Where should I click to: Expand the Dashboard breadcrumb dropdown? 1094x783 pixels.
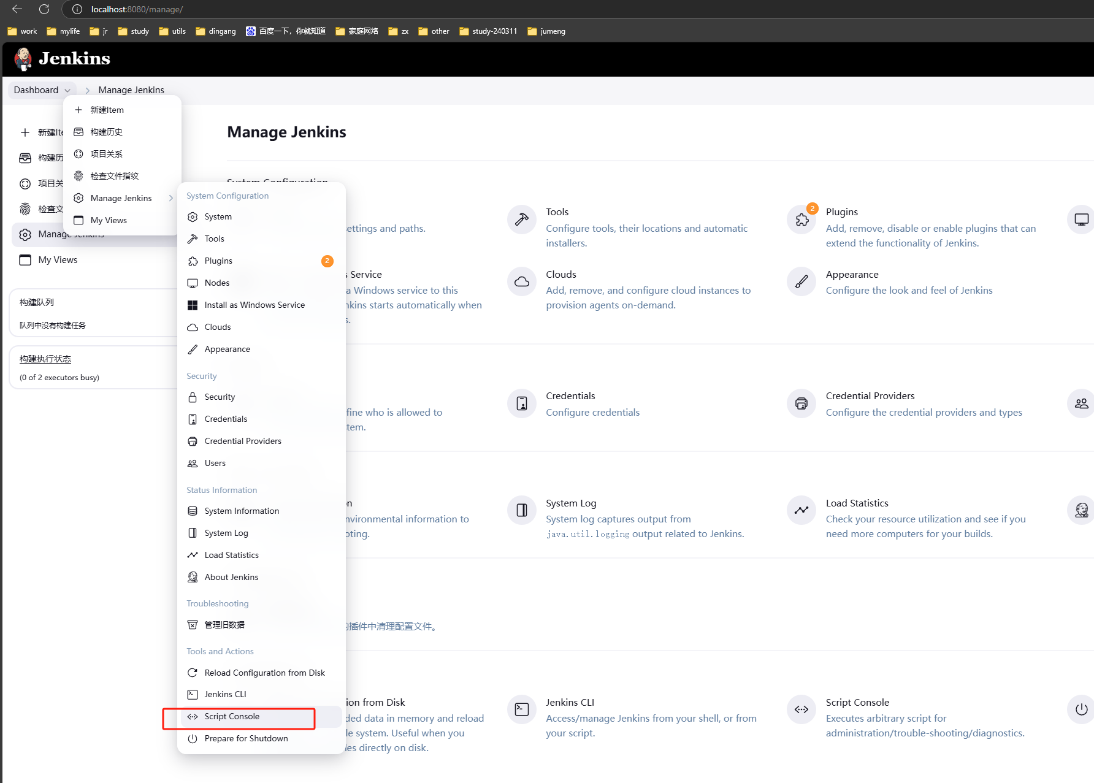pyautogui.click(x=67, y=90)
